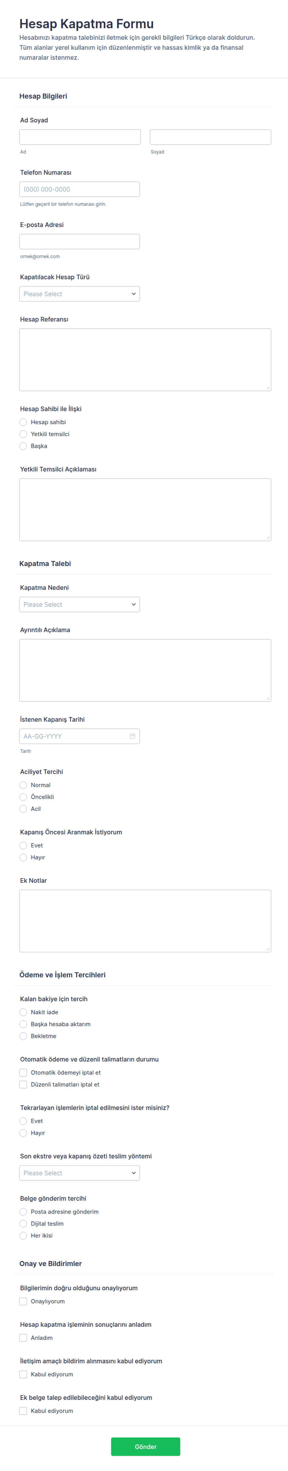This screenshot has height=1471, width=288.
Task: Check the Otomatik ödemeyi iptal et box
Action: click(x=24, y=1072)
